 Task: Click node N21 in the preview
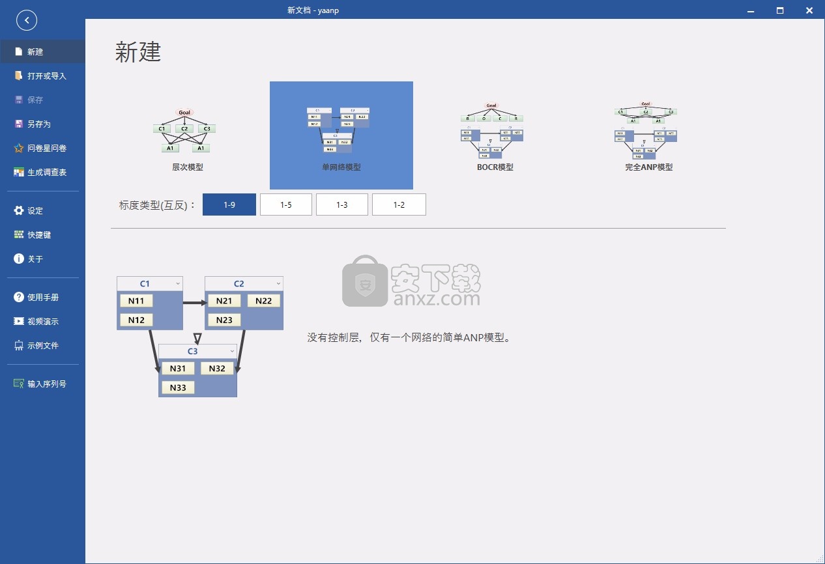click(x=224, y=301)
